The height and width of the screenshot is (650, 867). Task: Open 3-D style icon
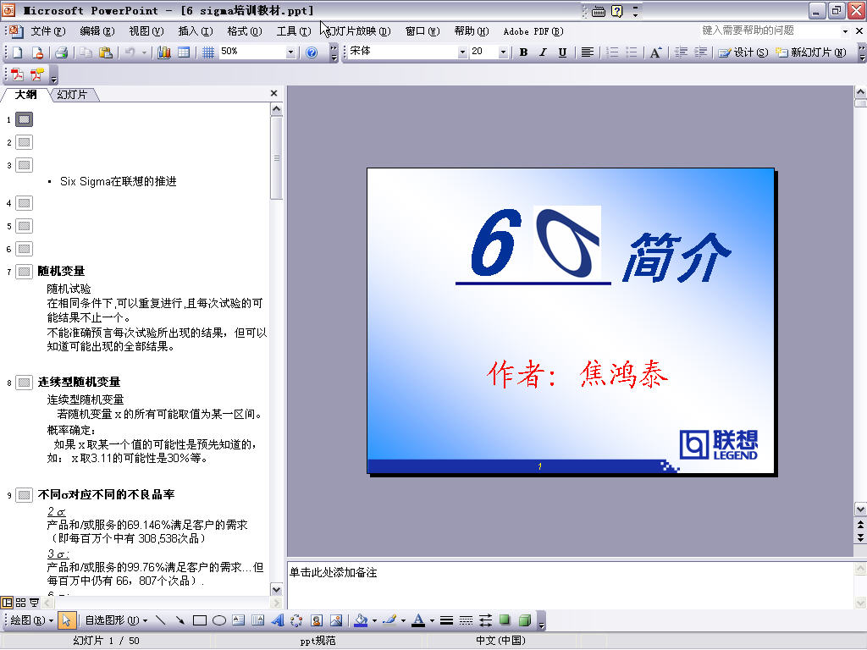tap(524, 620)
